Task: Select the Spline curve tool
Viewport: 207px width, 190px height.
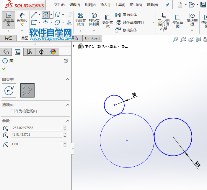Action: 57,15
